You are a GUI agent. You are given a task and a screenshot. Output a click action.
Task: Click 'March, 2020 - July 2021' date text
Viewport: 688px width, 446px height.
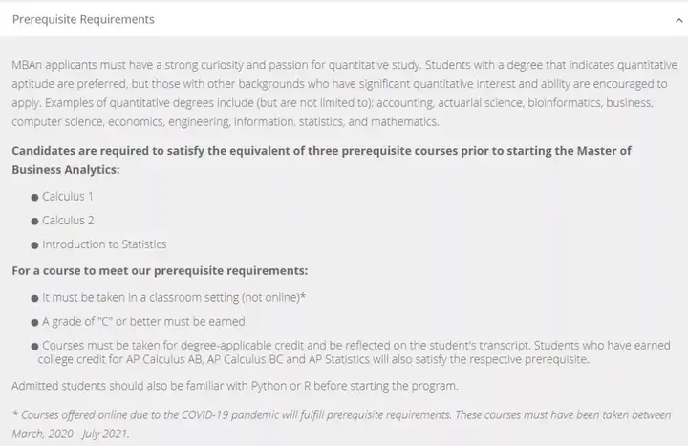click(x=70, y=434)
